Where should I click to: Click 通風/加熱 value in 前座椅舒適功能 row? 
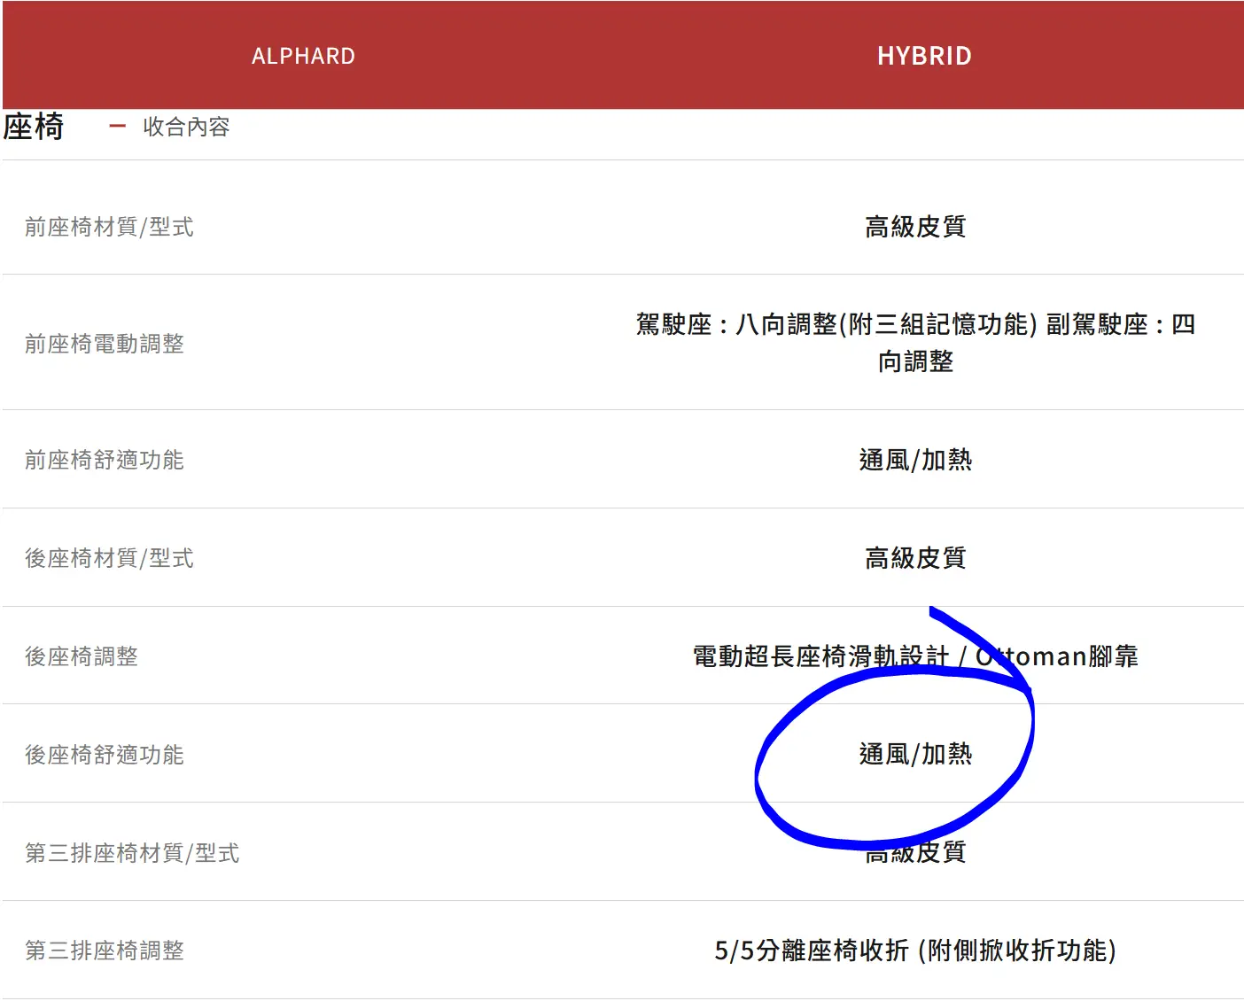point(915,460)
